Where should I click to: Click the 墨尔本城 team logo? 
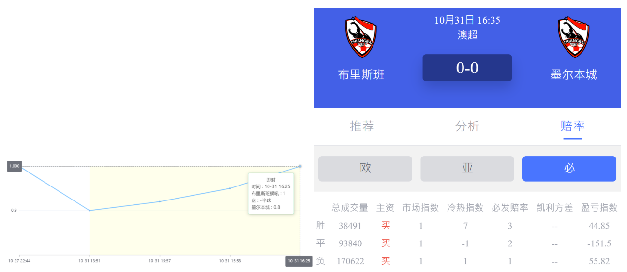point(573,38)
